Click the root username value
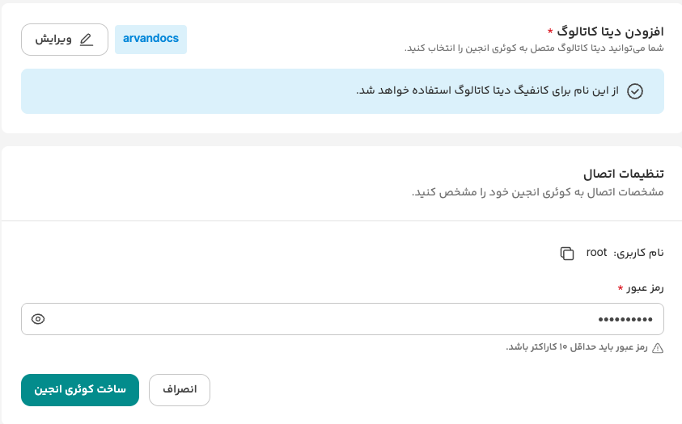Screen dimensions: 682x424 click(596, 252)
